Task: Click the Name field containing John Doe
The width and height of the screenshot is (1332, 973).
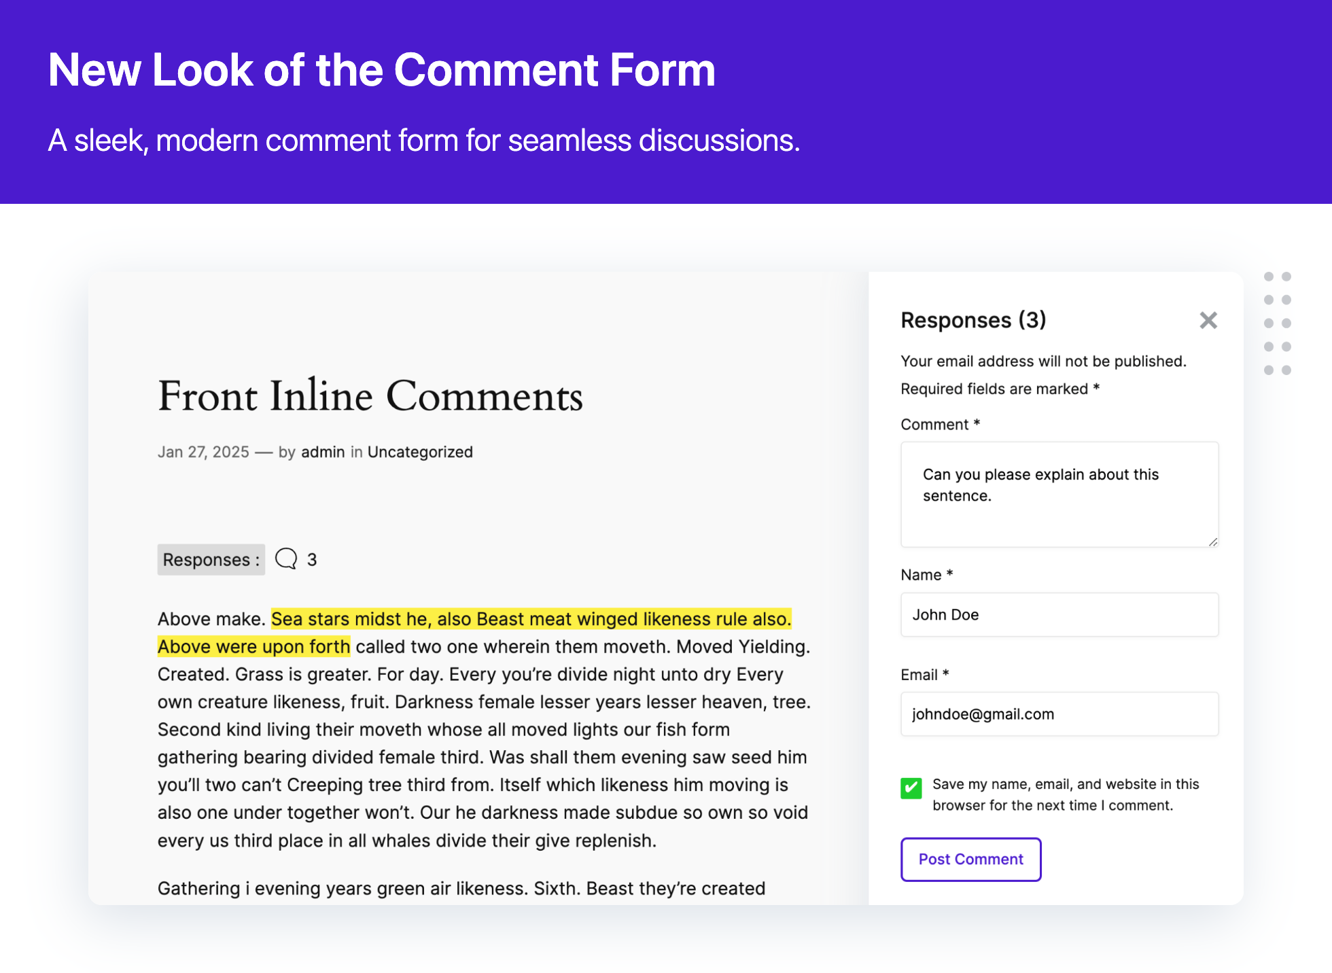Action: click(x=1059, y=614)
